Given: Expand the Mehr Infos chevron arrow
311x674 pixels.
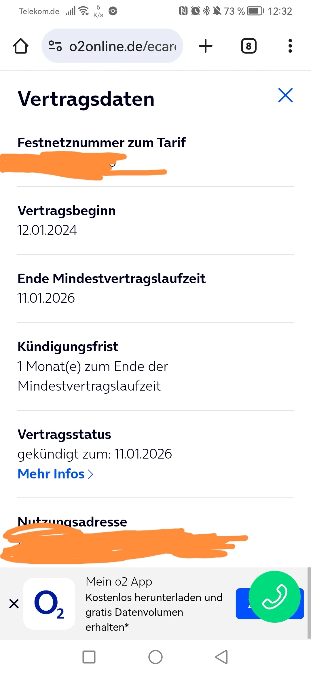Looking at the screenshot, I should tap(90, 474).
